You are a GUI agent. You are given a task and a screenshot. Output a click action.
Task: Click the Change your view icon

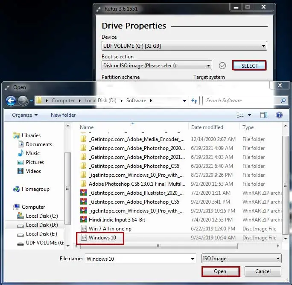coord(240,115)
